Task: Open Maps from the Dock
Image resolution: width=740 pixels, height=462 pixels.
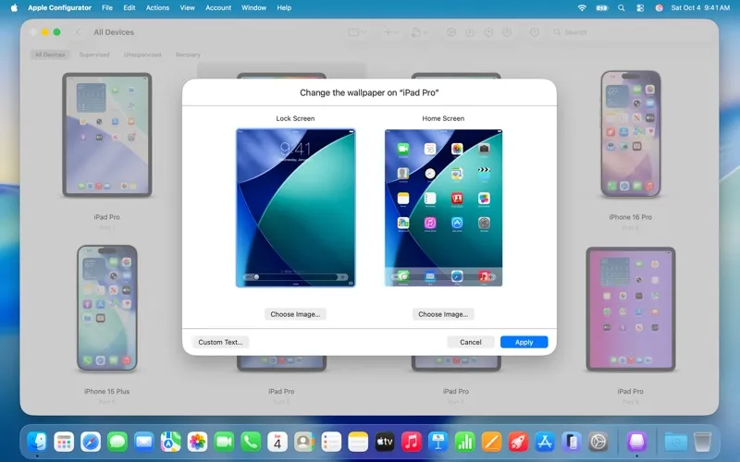Action: 170,443
